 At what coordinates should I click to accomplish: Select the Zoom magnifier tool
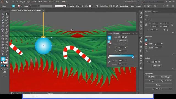(x=7, y=54)
